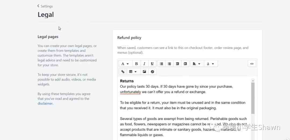This screenshot has height=140, width=290.
Task: Apply underline formatting to text
Action: pyautogui.click(x=152, y=64)
